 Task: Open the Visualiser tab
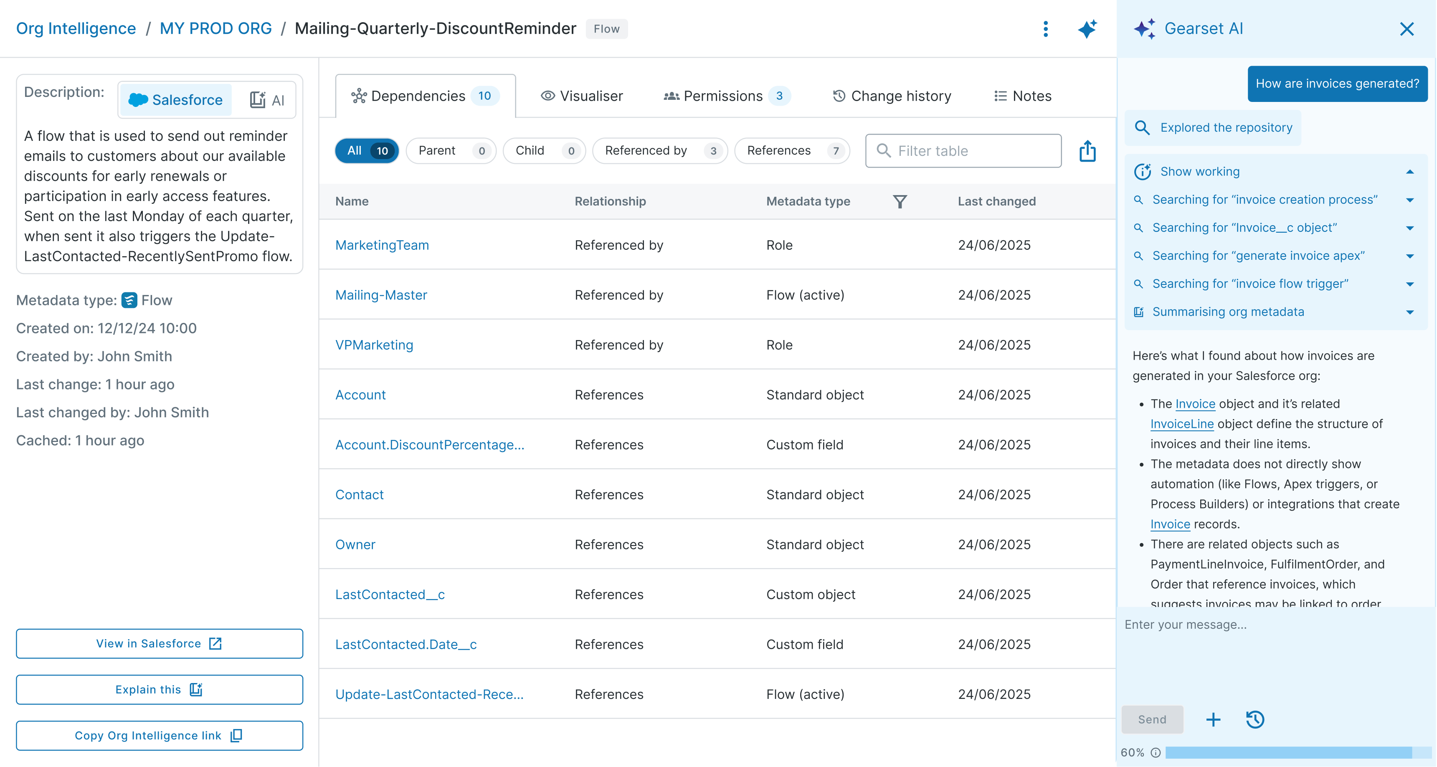coord(581,96)
